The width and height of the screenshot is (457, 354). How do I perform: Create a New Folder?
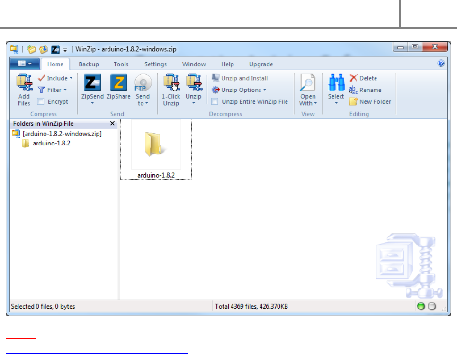(370, 101)
